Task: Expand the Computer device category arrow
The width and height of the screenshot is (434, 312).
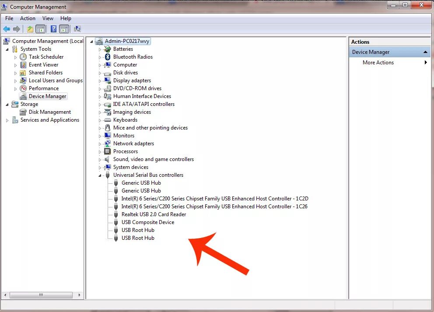Action: tap(100, 65)
